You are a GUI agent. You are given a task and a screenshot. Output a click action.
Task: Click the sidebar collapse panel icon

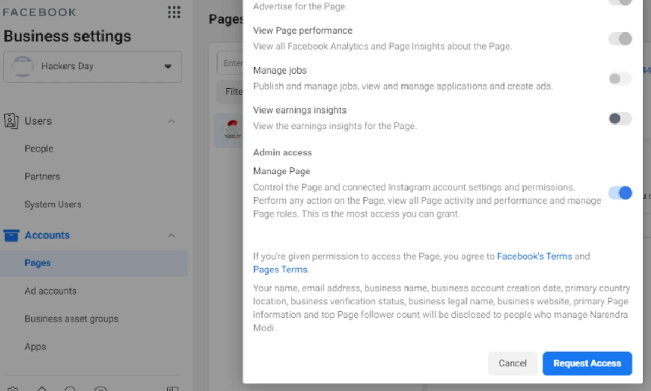173,388
